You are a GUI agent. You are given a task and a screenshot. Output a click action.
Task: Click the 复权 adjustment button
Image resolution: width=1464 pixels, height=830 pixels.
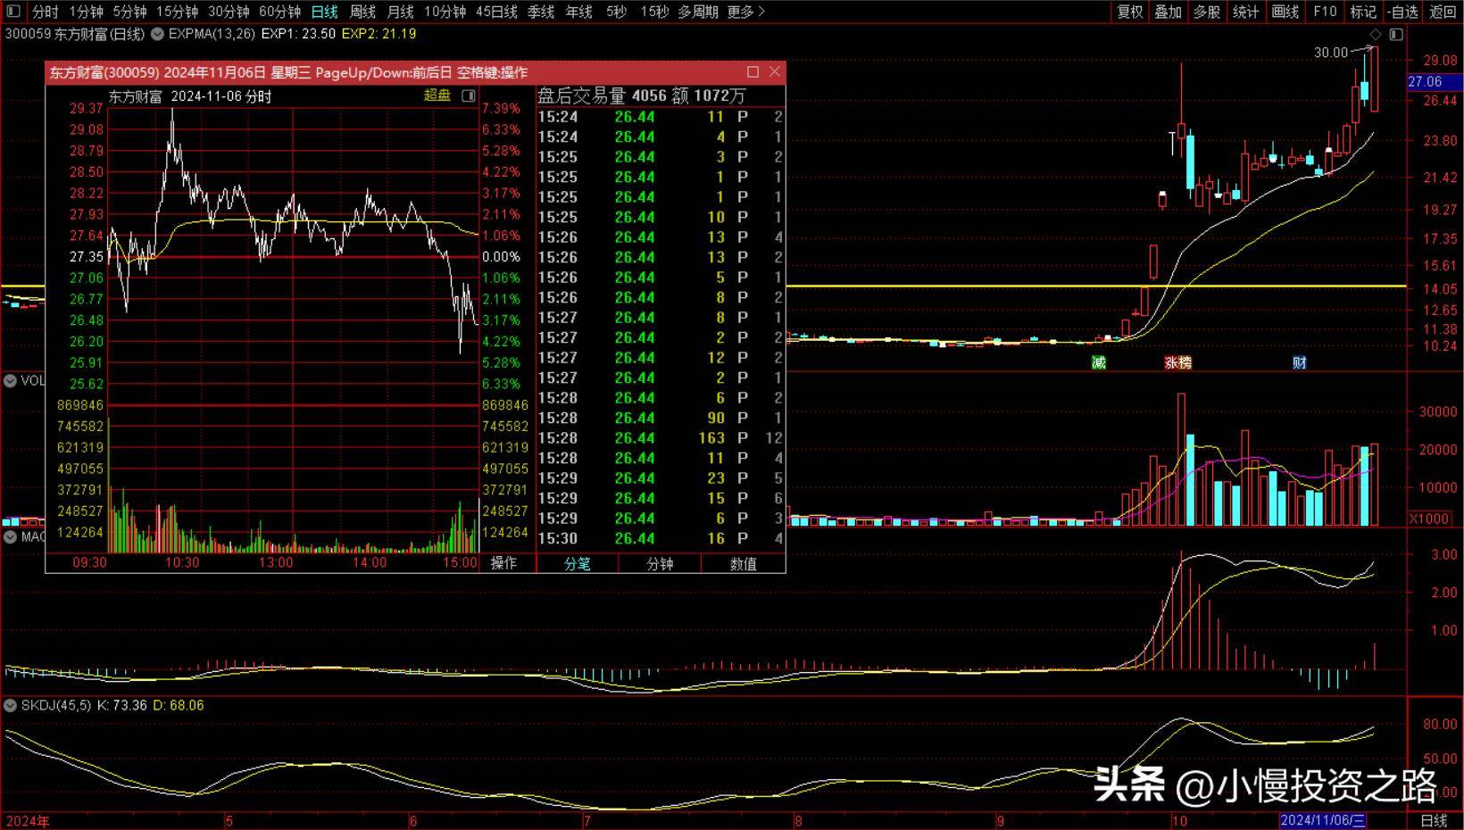(x=1130, y=12)
